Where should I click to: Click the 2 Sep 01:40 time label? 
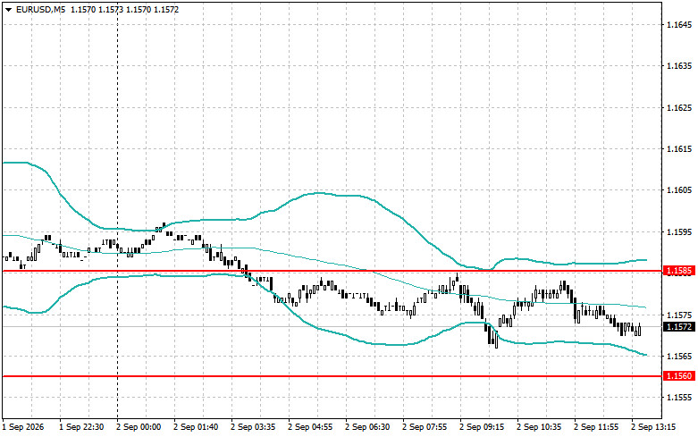[196, 427]
